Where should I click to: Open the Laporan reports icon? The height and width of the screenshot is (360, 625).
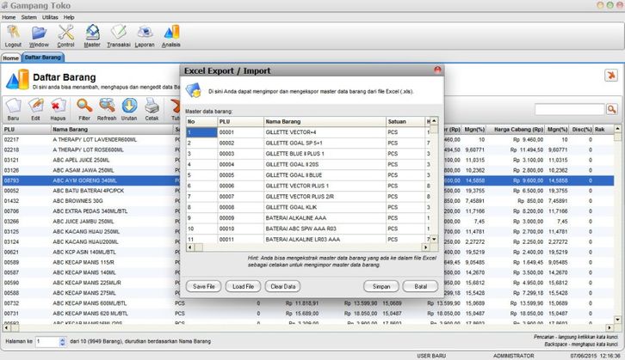coord(145,34)
